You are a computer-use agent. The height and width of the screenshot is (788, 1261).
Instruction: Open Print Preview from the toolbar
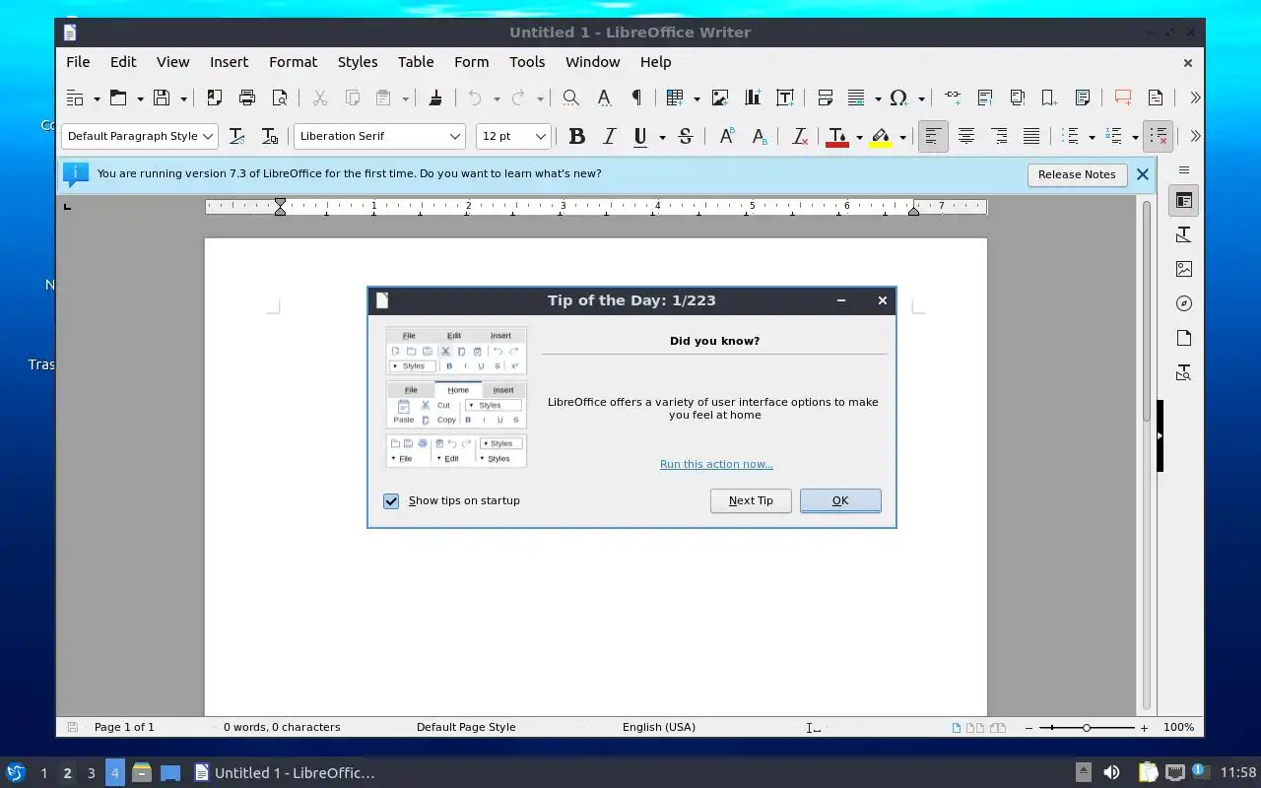point(280,98)
